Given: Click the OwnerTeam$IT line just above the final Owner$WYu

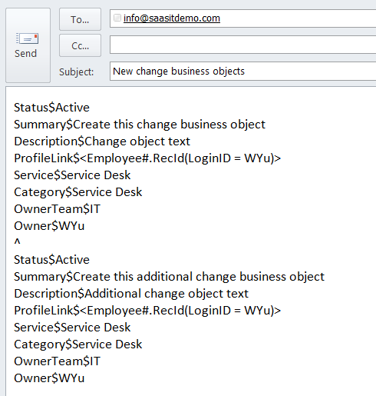Looking at the screenshot, I should [x=57, y=361].
